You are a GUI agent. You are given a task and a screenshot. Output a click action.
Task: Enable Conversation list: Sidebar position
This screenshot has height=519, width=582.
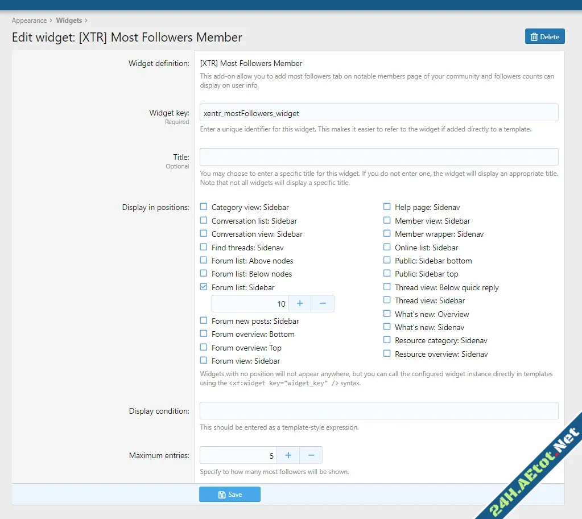click(x=203, y=221)
